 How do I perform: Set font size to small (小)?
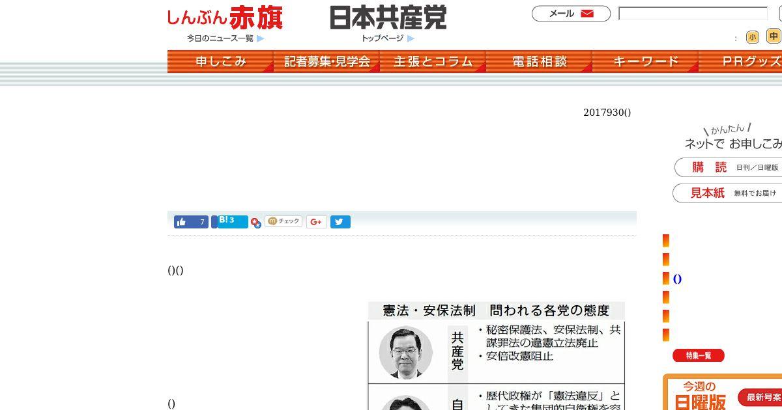tap(753, 37)
